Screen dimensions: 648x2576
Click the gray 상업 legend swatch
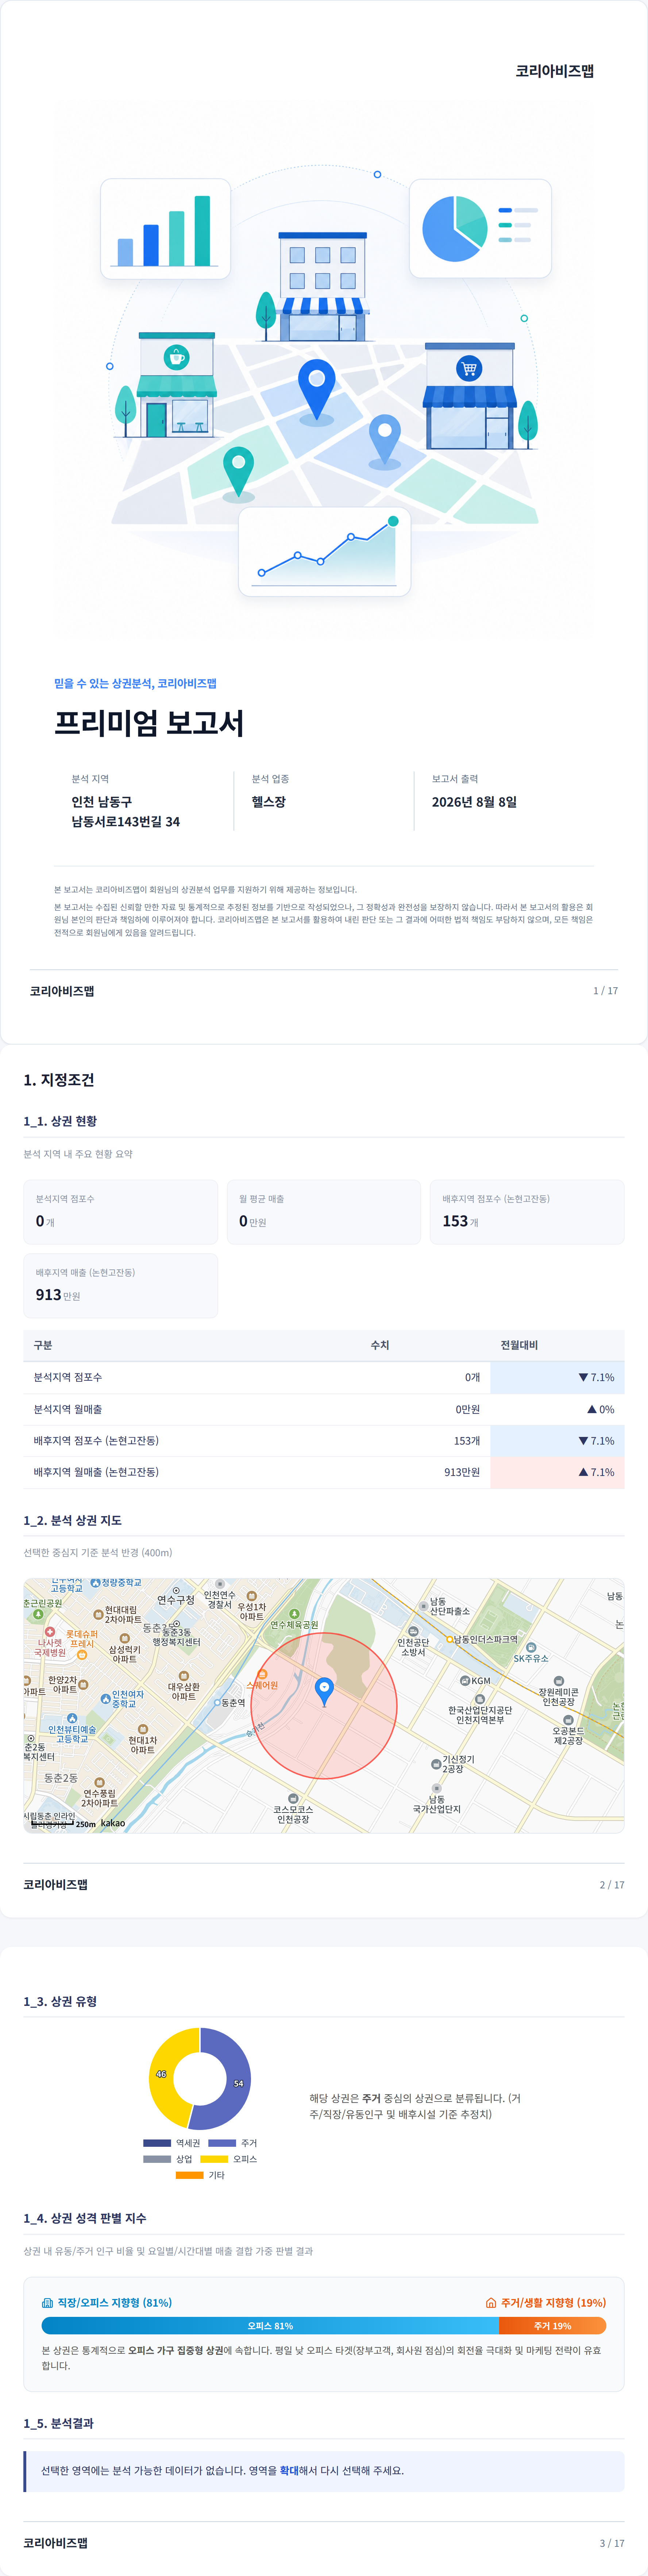(157, 2159)
